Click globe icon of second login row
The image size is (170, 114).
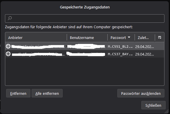[x=8, y=54]
